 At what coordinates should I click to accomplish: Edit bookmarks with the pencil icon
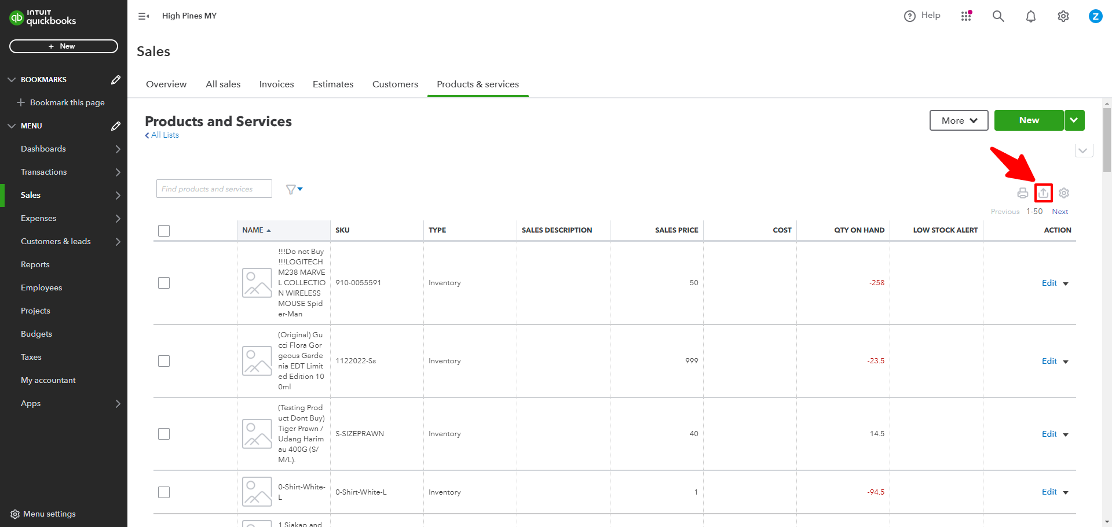click(116, 80)
